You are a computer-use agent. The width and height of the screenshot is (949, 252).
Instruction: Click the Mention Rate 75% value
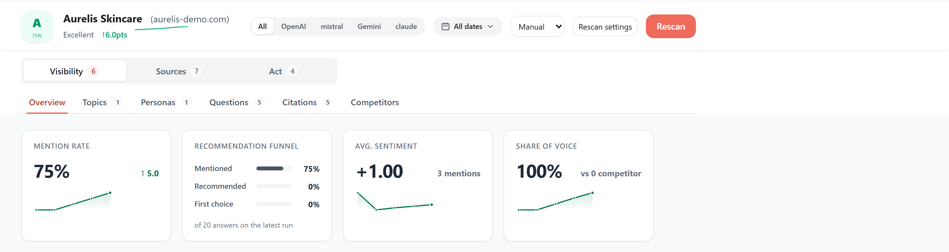point(52,171)
